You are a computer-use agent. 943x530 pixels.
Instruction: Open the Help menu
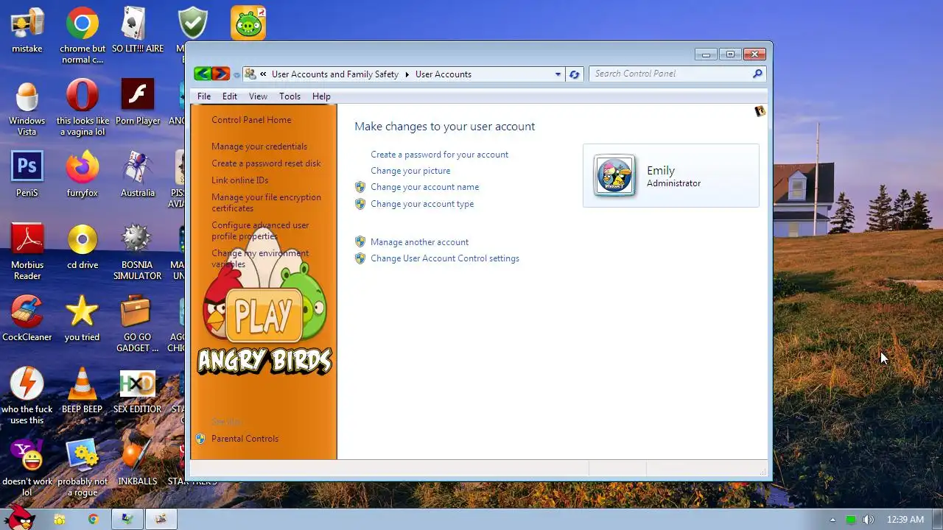coord(321,96)
